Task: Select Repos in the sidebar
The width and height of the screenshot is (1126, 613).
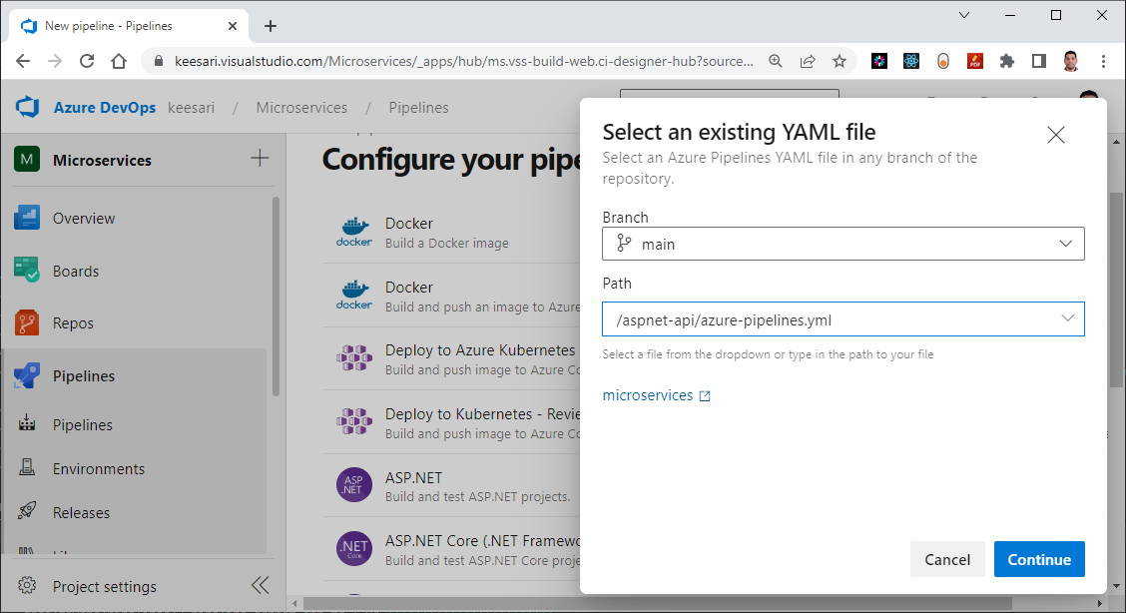Action: [x=73, y=323]
